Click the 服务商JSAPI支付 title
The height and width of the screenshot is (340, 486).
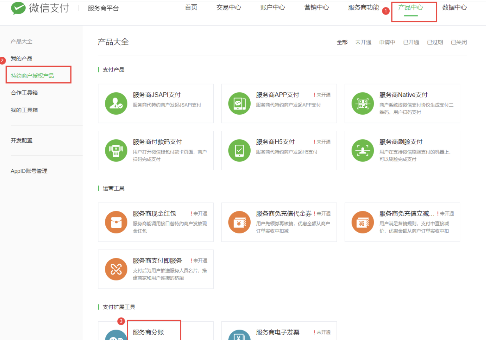[x=157, y=95]
